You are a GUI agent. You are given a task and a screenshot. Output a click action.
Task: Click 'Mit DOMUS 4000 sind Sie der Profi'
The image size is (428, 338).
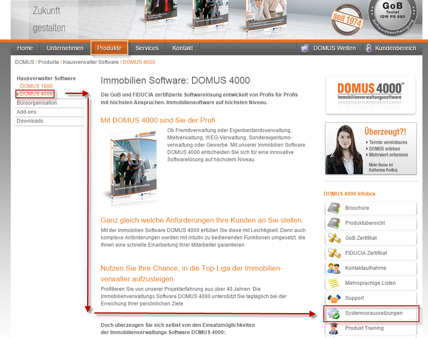[x=158, y=121]
